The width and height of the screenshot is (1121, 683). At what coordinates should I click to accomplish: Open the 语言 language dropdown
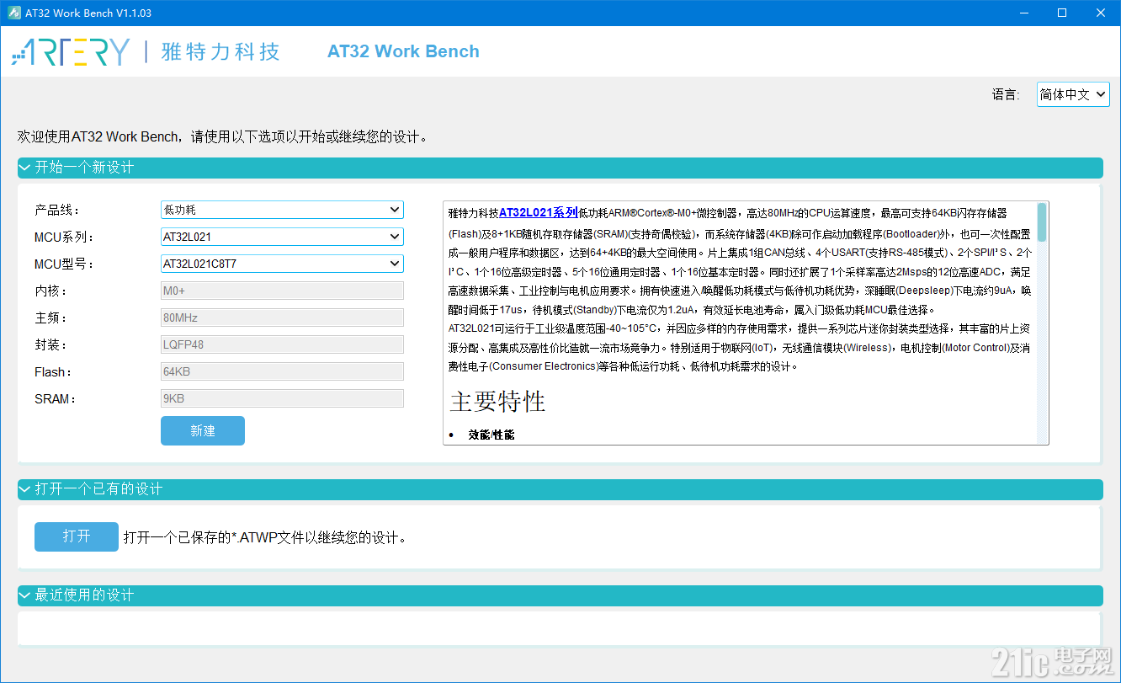pos(1073,94)
